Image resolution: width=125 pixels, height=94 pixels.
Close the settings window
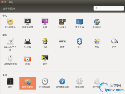coord(2,2)
